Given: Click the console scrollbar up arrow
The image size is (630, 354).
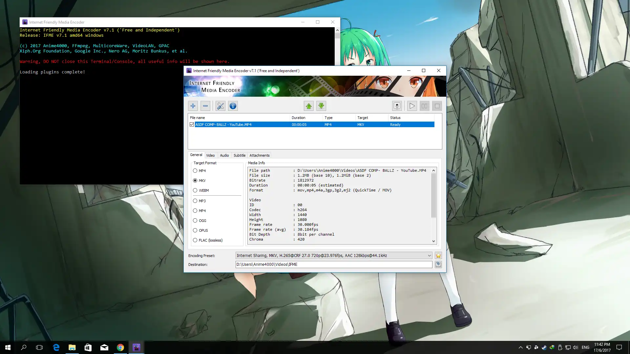Looking at the screenshot, I should coord(337,30).
